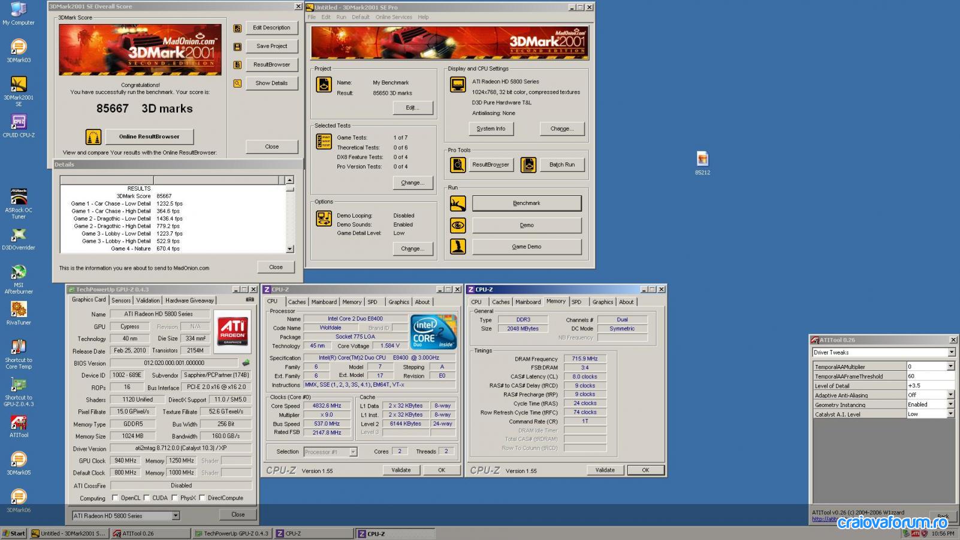Screen dimensions: 960x540
Task: Switch to the Sensors tab in GPU-Z
Action: 121,300
